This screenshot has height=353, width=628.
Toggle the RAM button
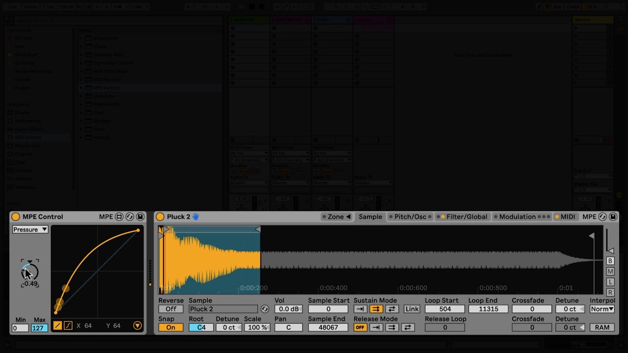pyautogui.click(x=602, y=328)
